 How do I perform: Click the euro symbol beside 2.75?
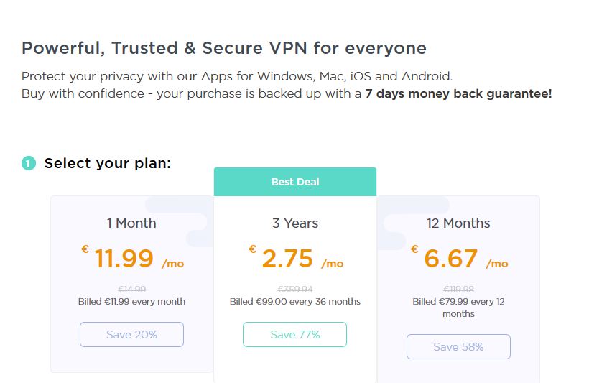(x=252, y=249)
